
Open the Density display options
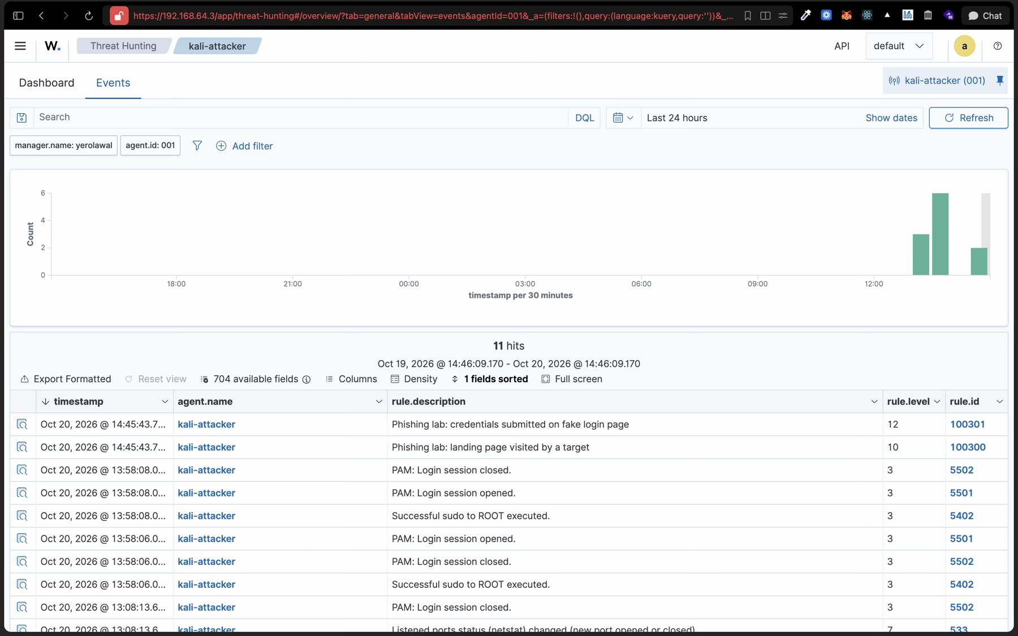click(x=414, y=379)
